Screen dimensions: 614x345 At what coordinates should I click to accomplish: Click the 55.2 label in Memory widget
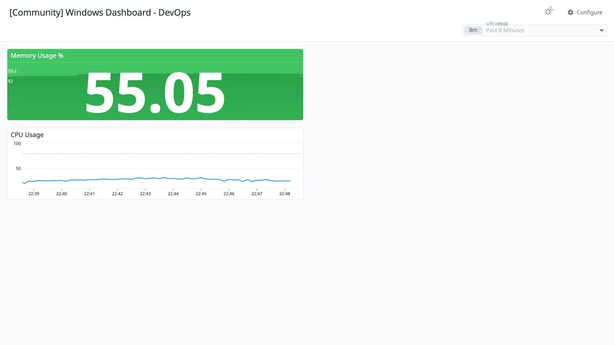click(x=12, y=71)
